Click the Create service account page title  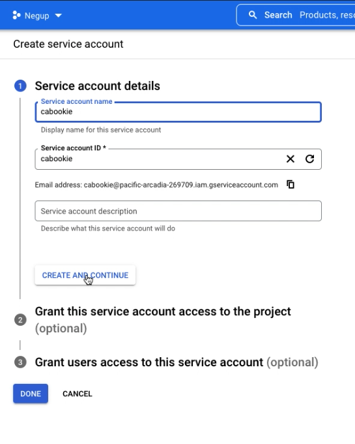coord(68,44)
